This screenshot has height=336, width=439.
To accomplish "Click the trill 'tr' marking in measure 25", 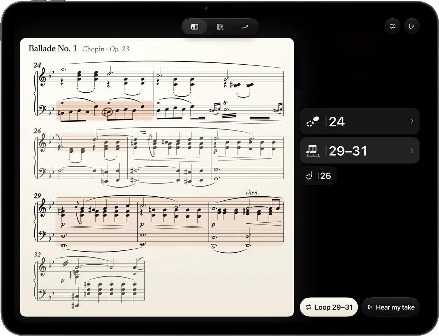I will click(x=225, y=103).
